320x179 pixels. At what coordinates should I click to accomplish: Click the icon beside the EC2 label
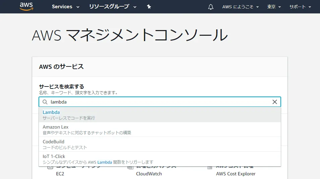point(51,168)
